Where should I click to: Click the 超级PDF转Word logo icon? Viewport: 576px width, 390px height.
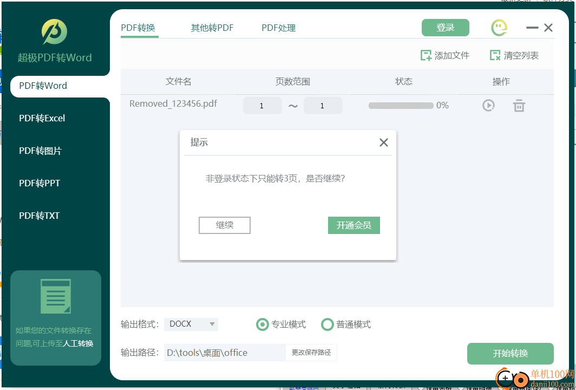tap(54, 32)
